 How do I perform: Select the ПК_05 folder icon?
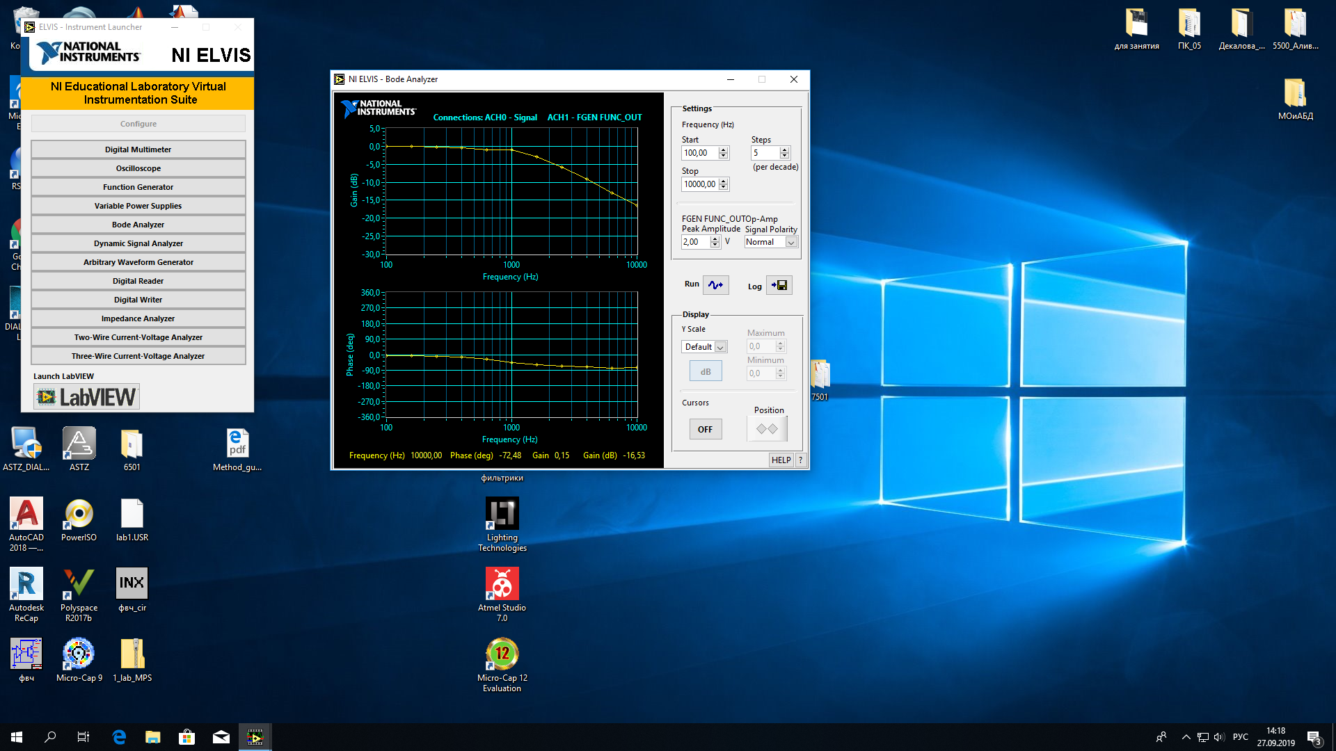1189,29
